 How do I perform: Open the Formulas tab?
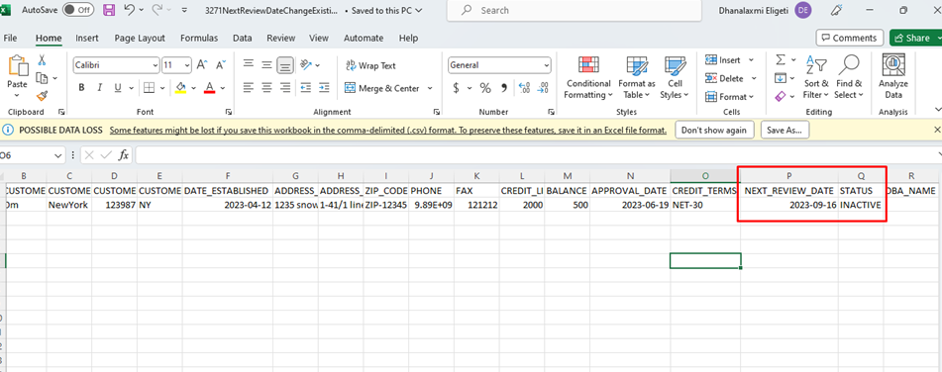coord(199,38)
